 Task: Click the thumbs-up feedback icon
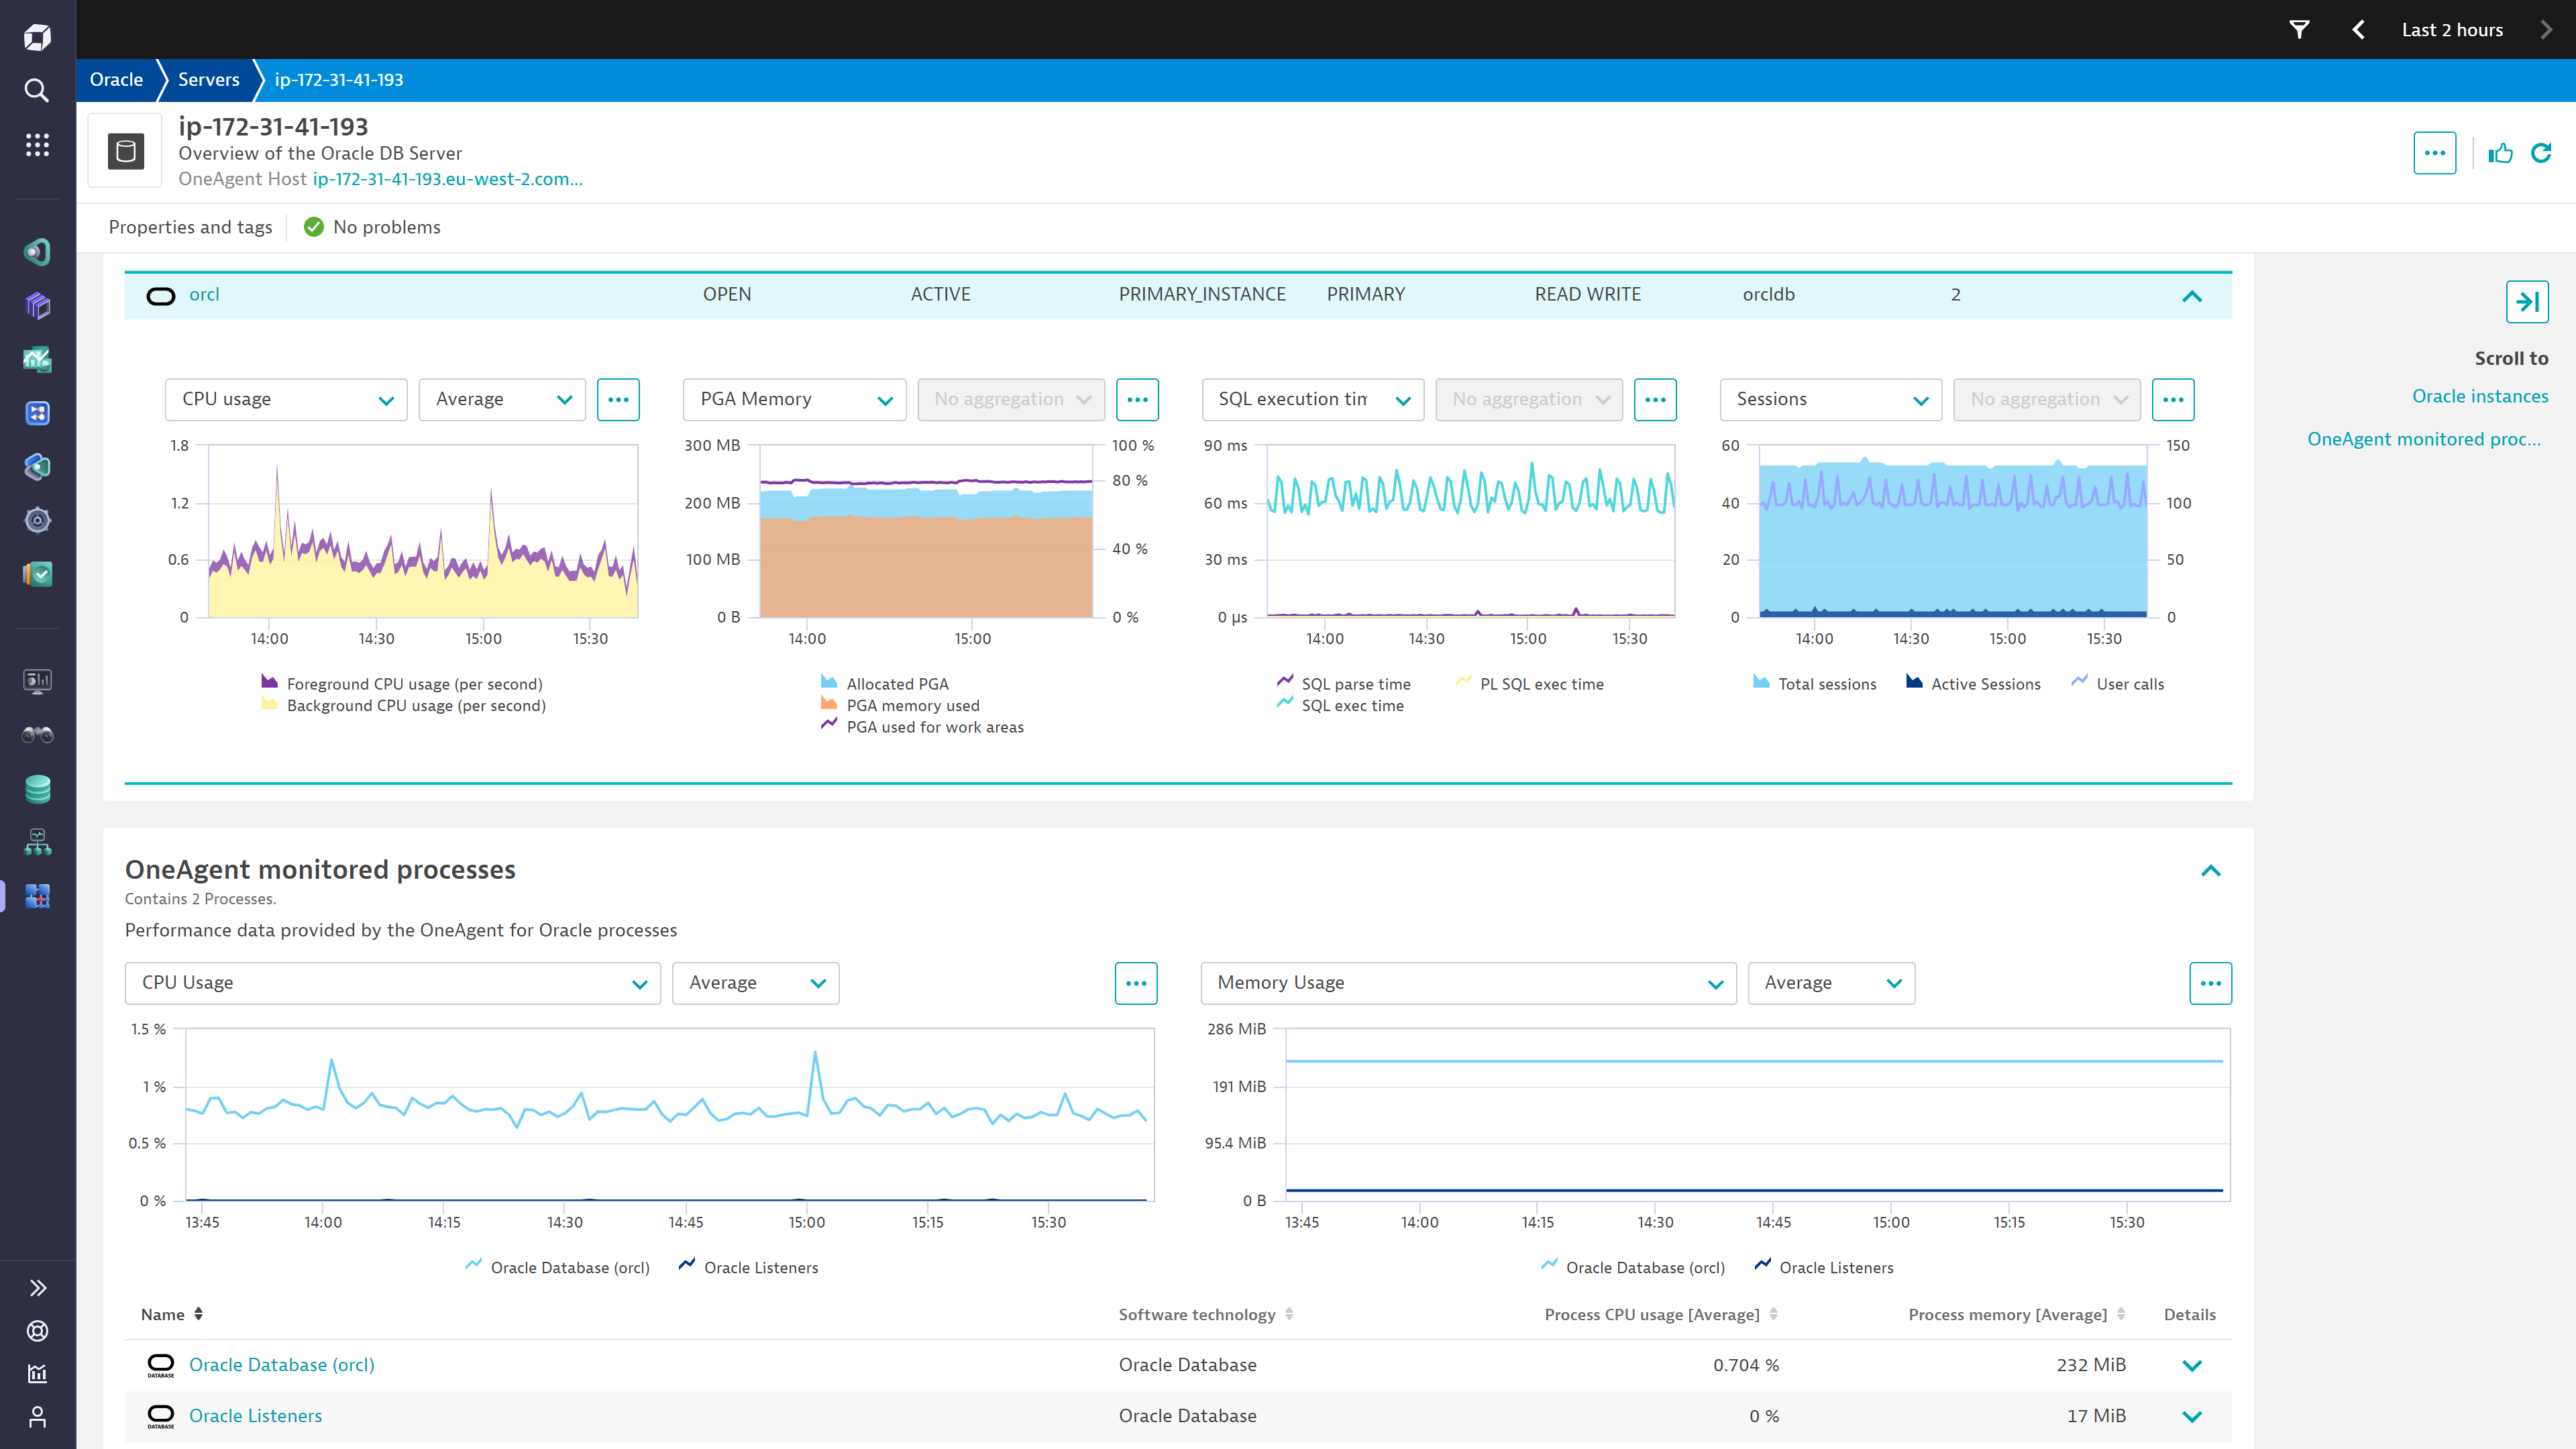pyautogui.click(x=2500, y=153)
